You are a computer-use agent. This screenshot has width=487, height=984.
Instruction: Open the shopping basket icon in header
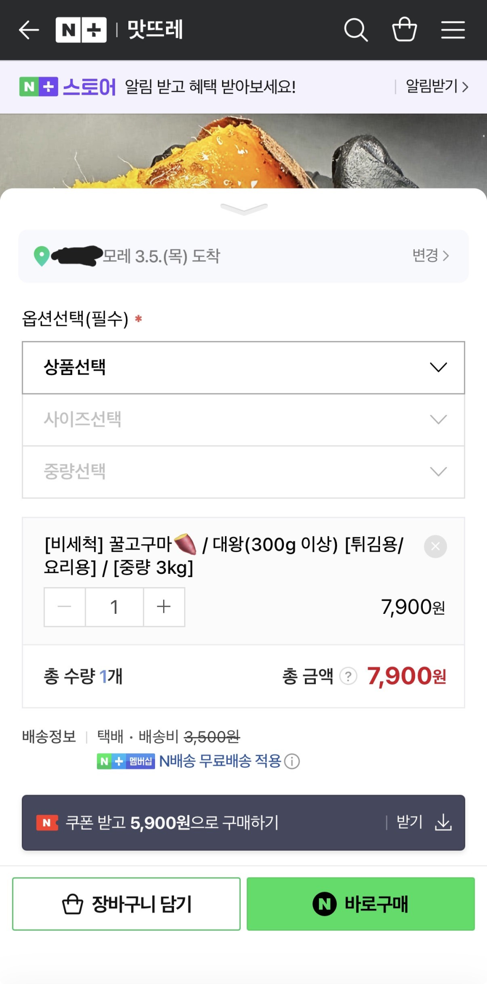tap(404, 30)
